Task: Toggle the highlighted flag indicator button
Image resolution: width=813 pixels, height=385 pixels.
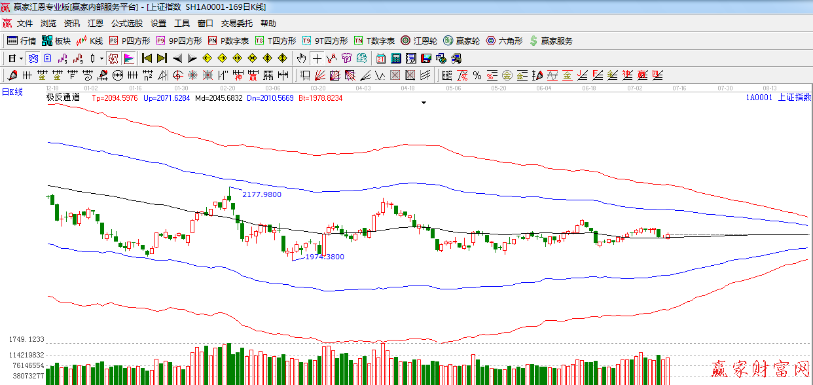Action: (x=128, y=58)
